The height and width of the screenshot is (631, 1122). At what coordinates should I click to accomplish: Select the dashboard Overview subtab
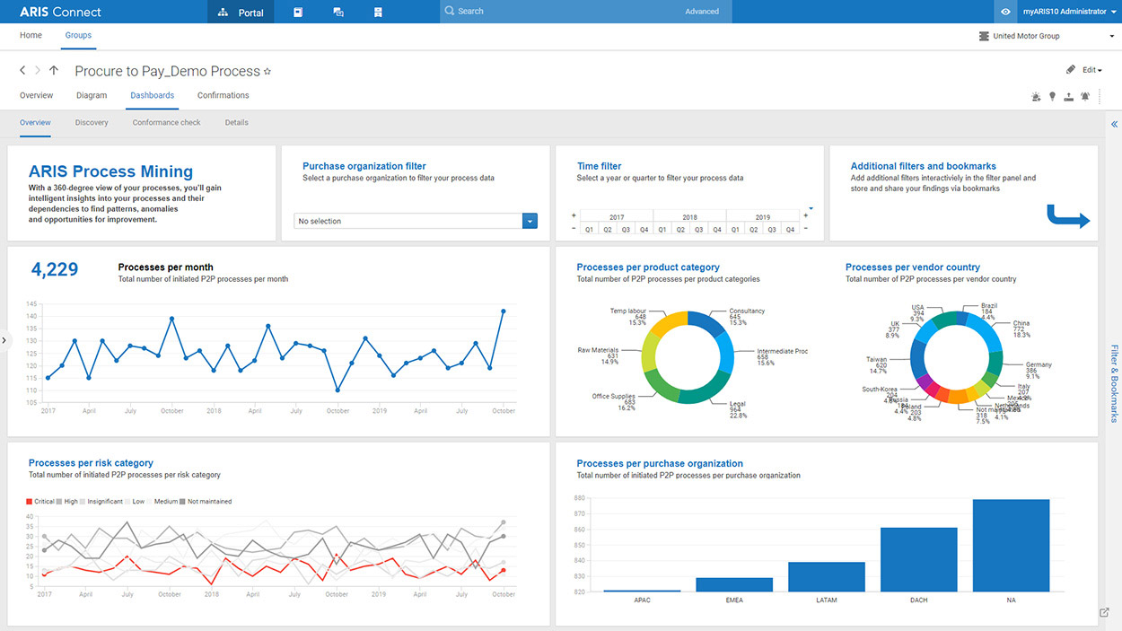click(x=35, y=122)
